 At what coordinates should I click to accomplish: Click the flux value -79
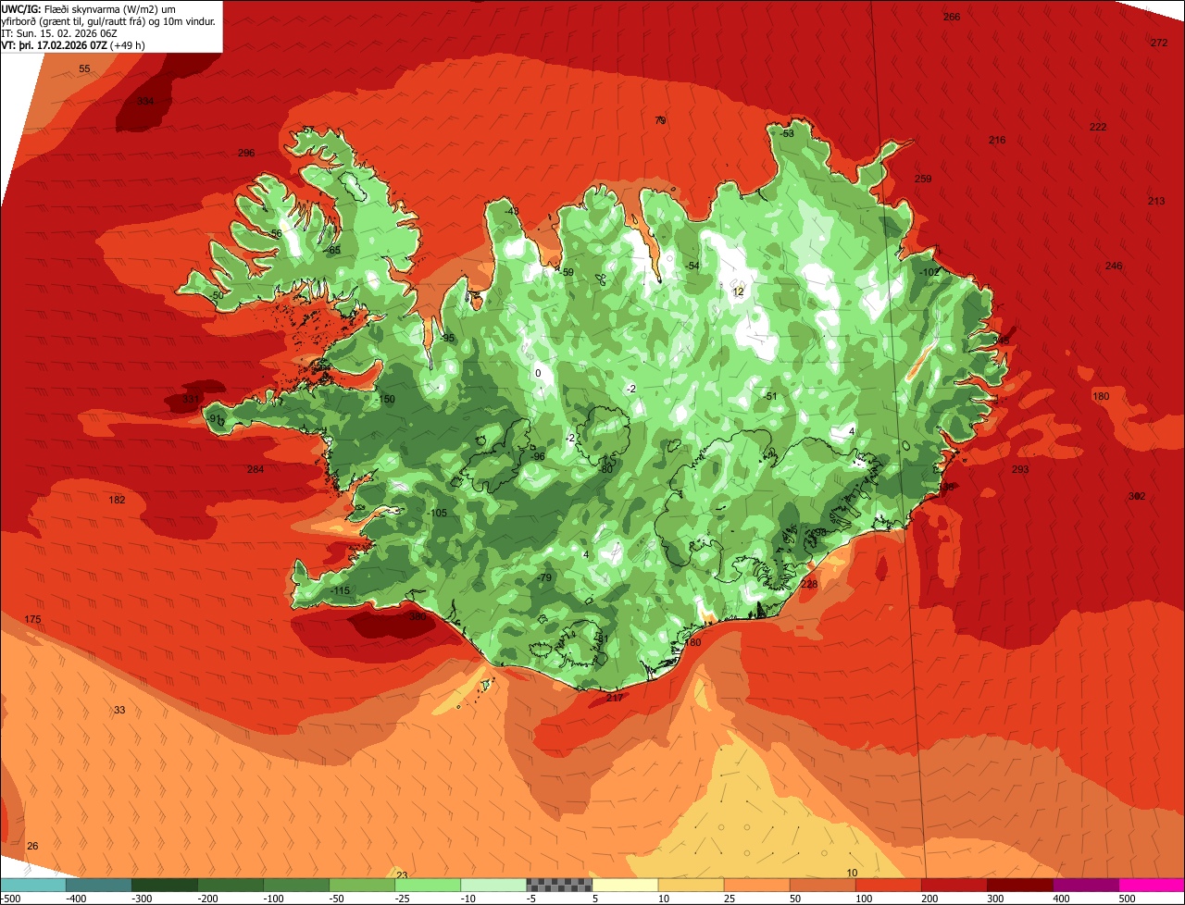[x=544, y=577]
